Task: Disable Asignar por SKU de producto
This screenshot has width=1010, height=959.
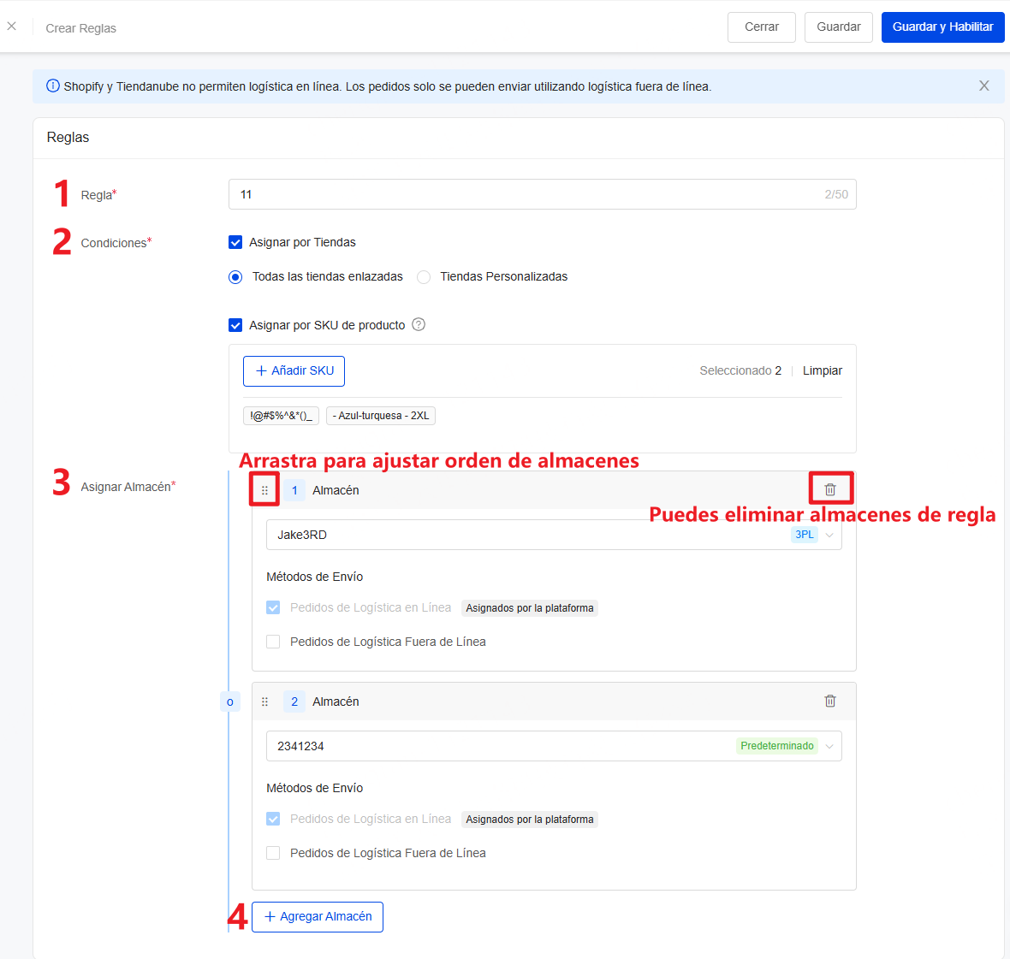Action: coord(235,324)
